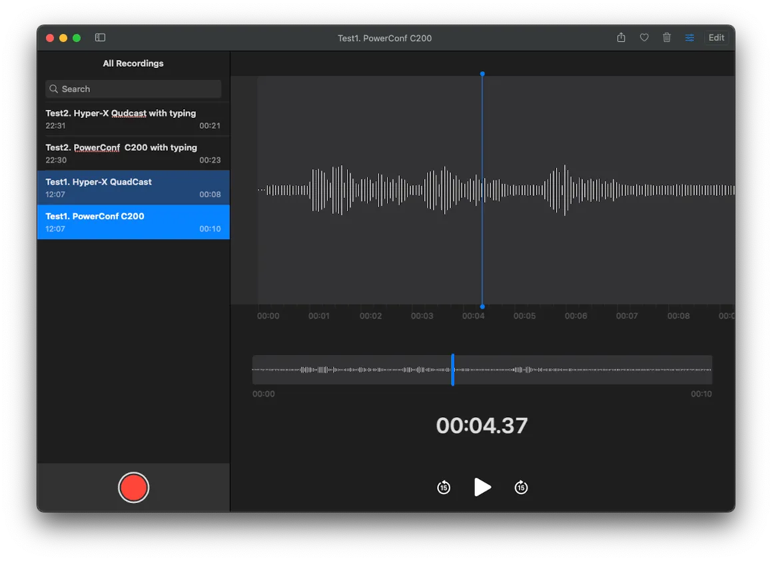
Task: Select Test1. PowerConf C200 recording
Action: (133, 222)
